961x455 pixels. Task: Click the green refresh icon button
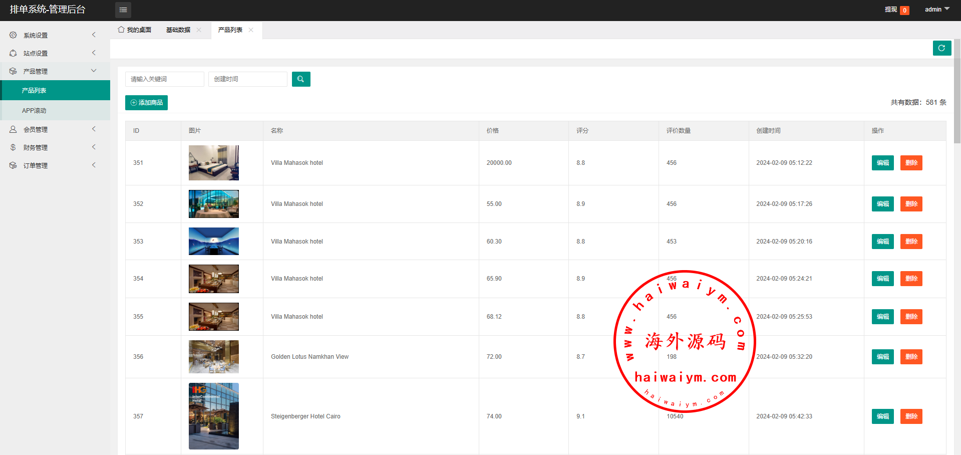coord(941,48)
